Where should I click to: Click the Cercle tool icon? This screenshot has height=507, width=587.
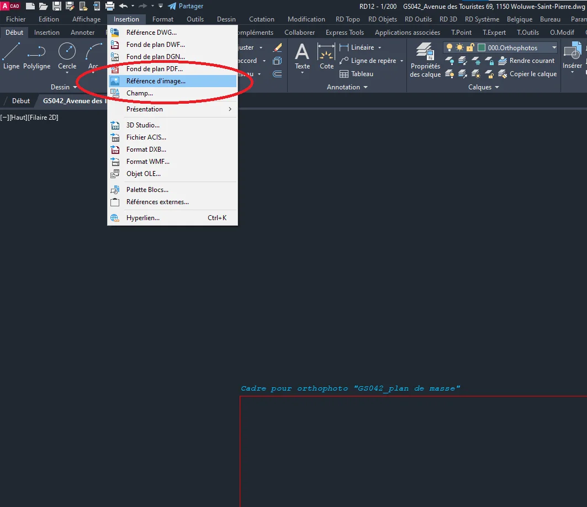[x=67, y=56]
